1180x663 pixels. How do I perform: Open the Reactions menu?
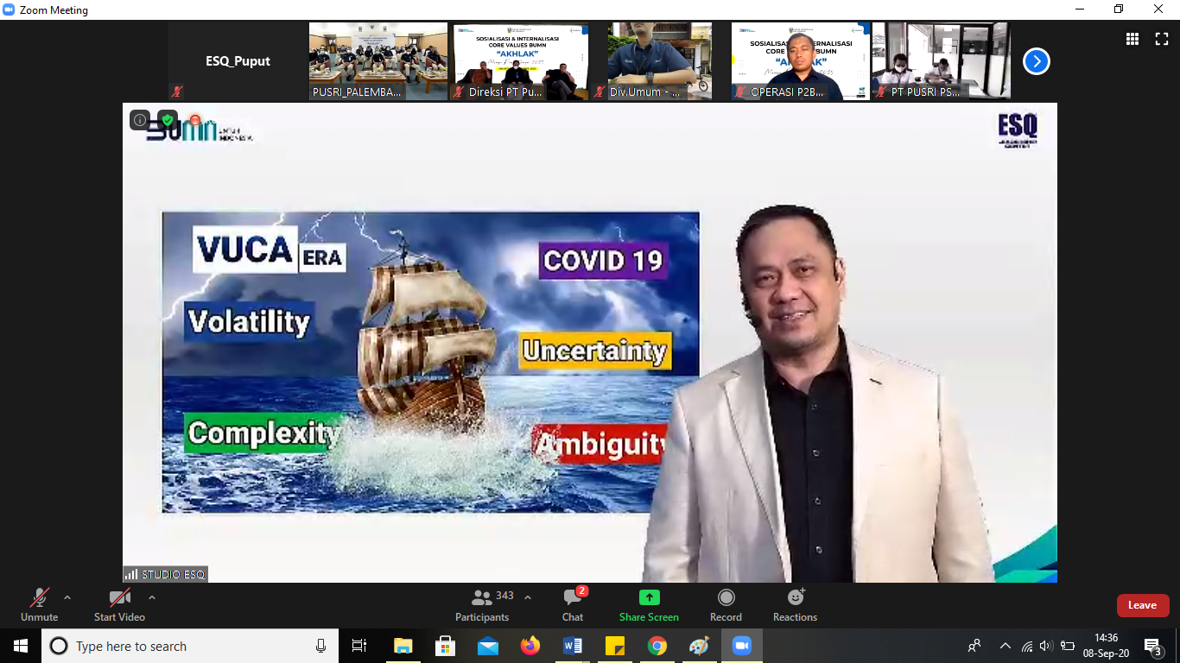795,604
